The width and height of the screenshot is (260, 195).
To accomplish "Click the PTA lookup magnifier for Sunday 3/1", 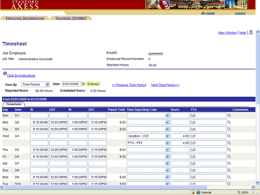I will coord(229,115).
